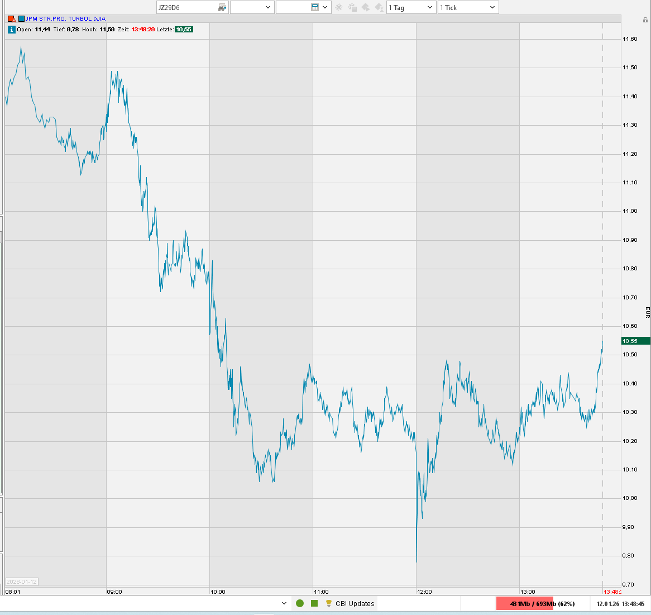Screen dimensions: 651x615
Task: Toggle the blue series color box for JPM
Action: tap(22, 19)
